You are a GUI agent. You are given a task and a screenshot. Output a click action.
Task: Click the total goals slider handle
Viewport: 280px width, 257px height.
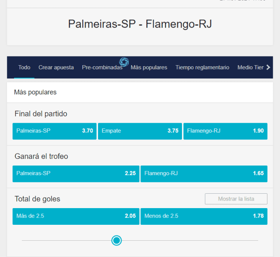(x=117, y=240)
